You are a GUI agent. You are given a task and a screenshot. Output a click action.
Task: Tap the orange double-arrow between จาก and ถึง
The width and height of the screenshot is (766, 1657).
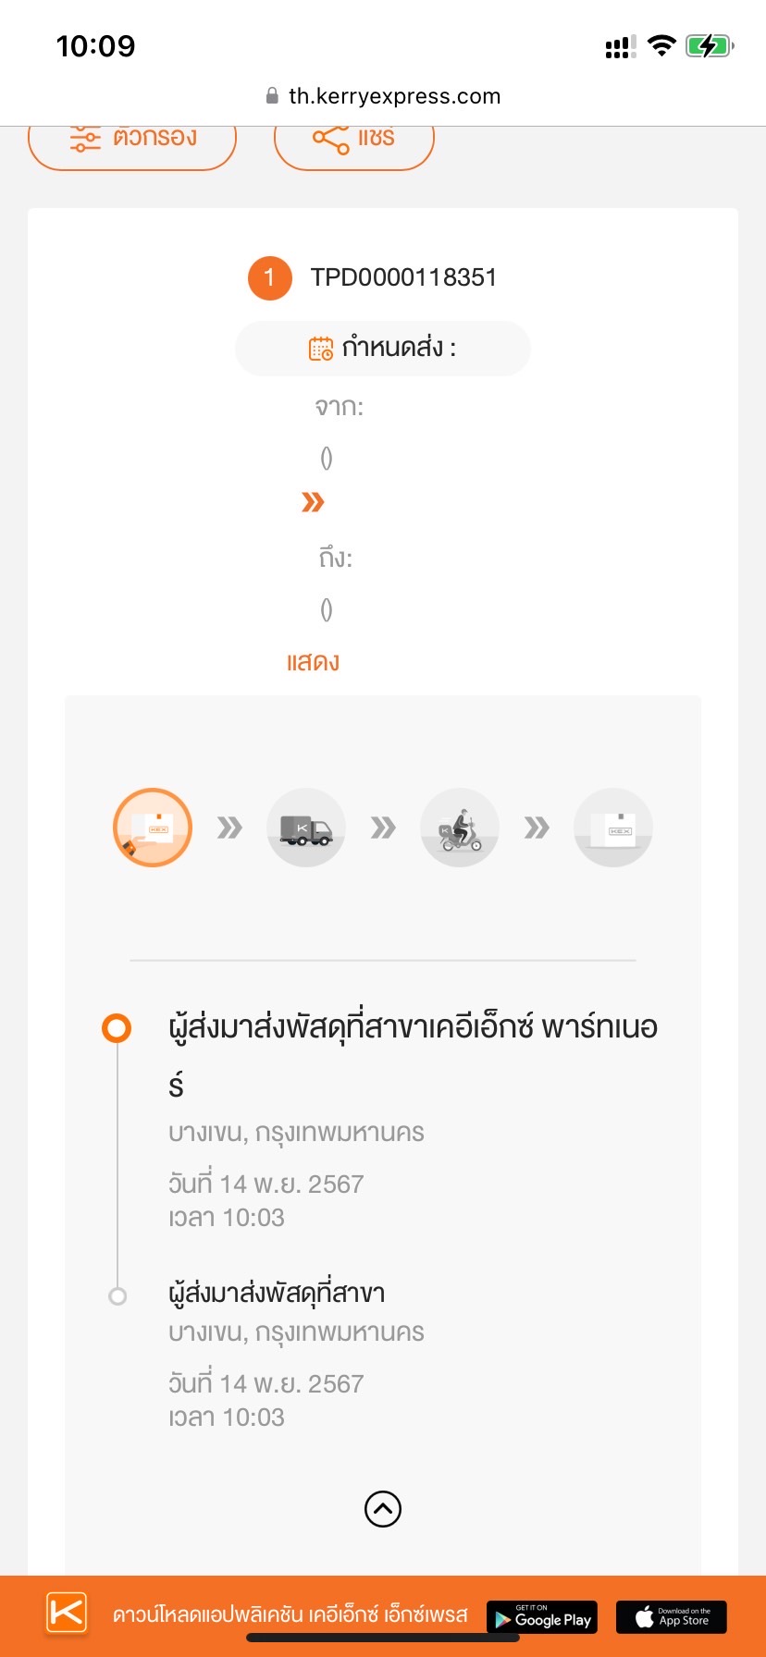click(313, 502)
